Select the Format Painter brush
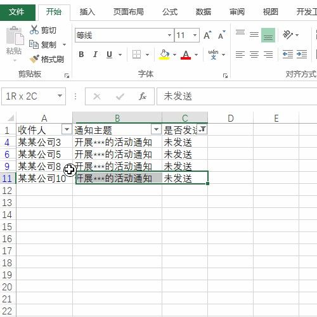Viewport: 317px width, 317px height. pyautogui.click(x=34, y=59)
